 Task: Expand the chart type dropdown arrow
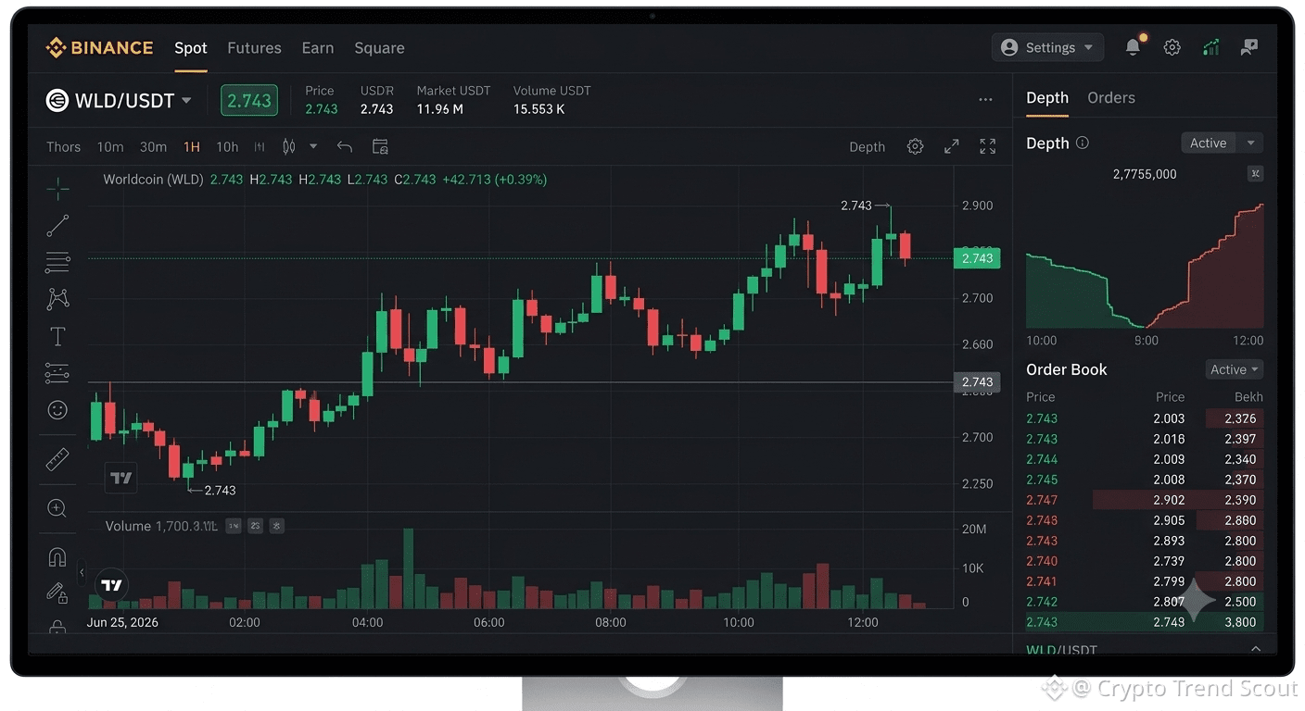[x=313, y=146]
